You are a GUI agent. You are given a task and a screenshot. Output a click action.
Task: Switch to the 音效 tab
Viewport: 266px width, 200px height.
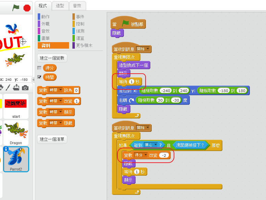click(77, 5)
